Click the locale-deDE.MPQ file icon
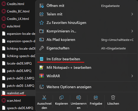This screenshot has height=111, width=138. 4,63
